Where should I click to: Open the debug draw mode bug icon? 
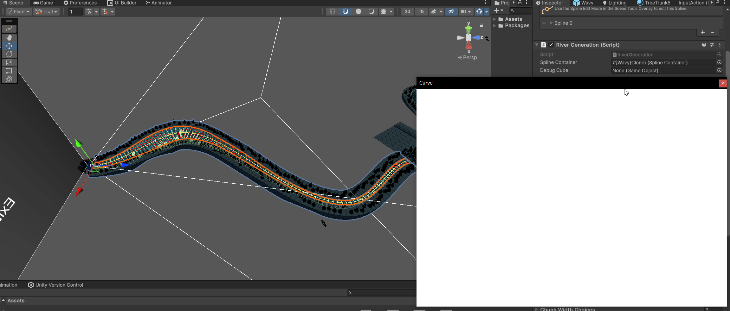coord(383,11)
